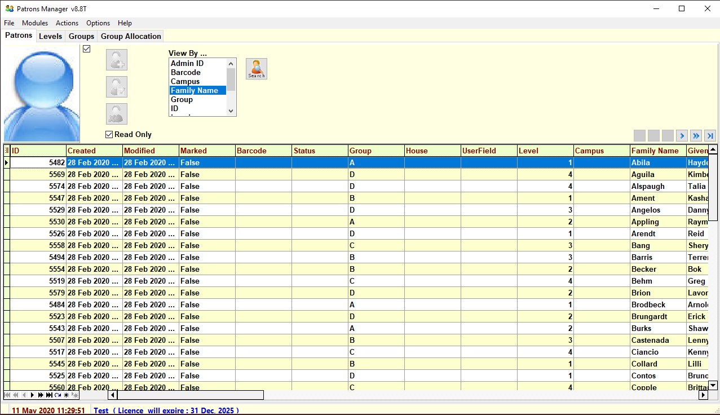Toggle the checkbox above the patron buttons
Viewport: 720px width, 415px height.
point(86,49)
